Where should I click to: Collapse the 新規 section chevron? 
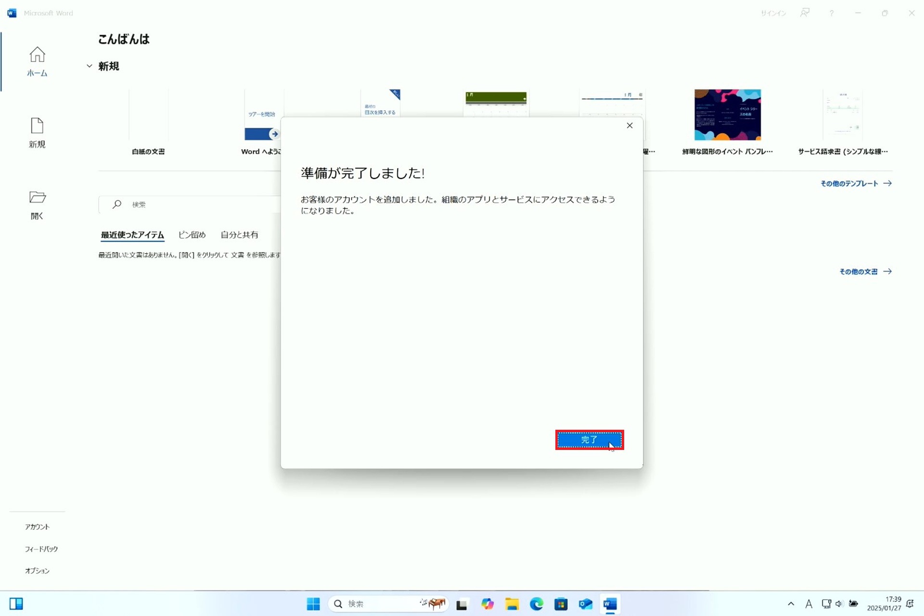click(x=90, y=66)
